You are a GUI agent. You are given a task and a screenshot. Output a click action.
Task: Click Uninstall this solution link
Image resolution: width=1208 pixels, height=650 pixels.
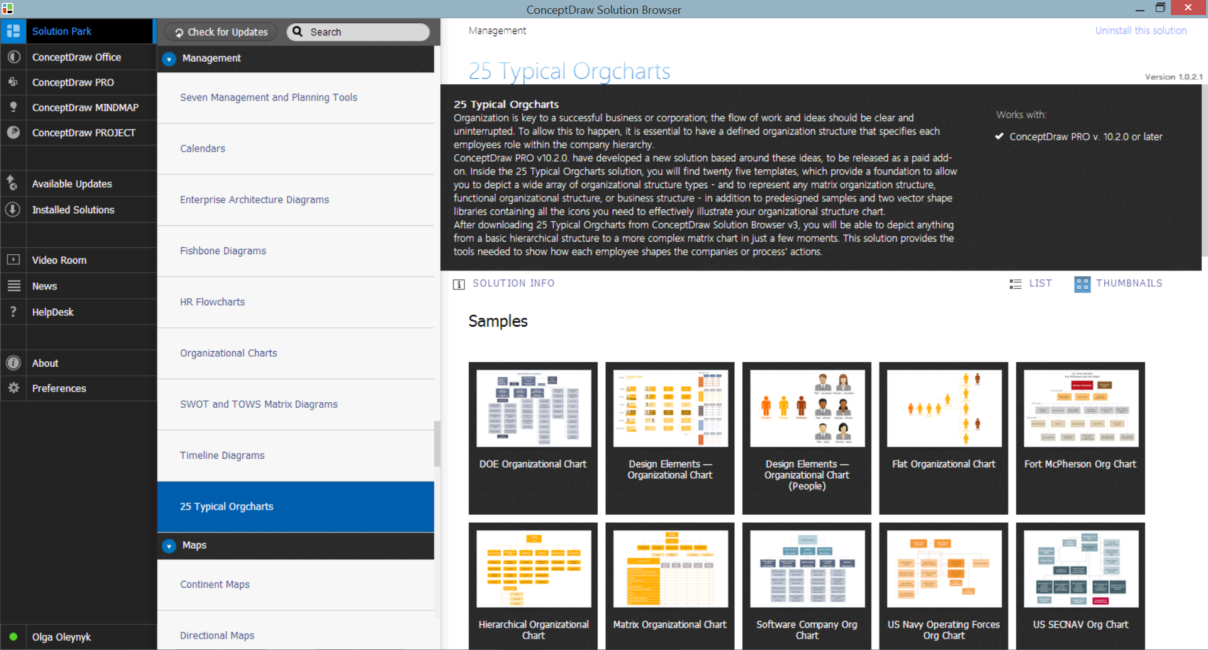tap(1141, 30)
